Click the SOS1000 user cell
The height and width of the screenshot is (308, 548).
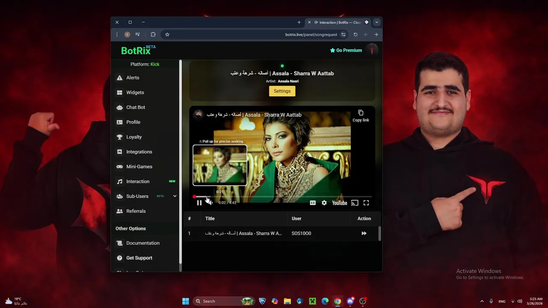tap(301, 234)
